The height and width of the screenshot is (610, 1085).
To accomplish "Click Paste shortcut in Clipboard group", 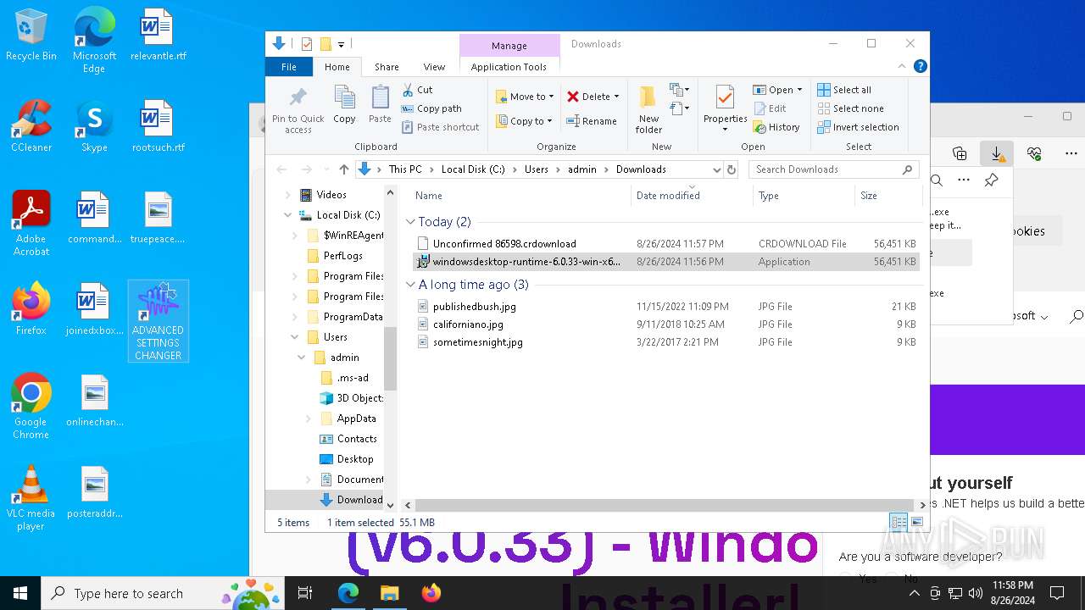I will pyautogui.click(x=440, y=127).
